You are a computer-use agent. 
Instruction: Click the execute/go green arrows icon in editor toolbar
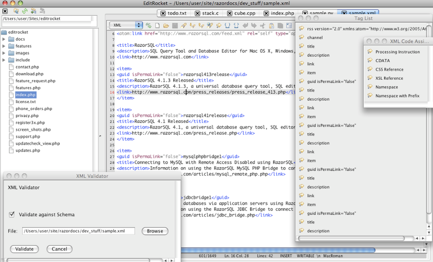pos(149,26)
